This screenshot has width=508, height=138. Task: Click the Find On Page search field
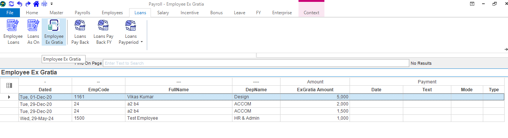(x=256, y=63)
